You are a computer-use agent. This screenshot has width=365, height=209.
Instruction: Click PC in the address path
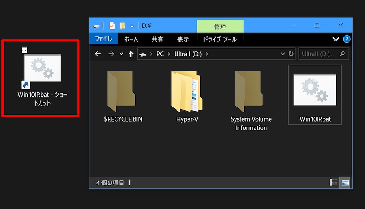(x=160, y=54)
